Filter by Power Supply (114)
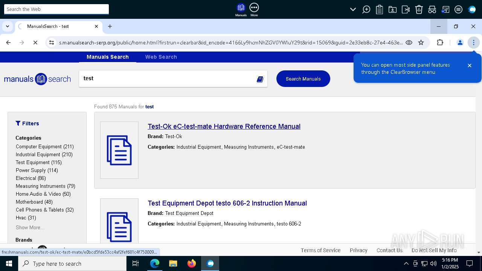This screenshot has height=271, width=482. click(37, 170)
